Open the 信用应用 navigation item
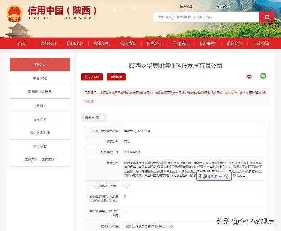This screenshot has height=231, width=281. [x=181, y=44]
